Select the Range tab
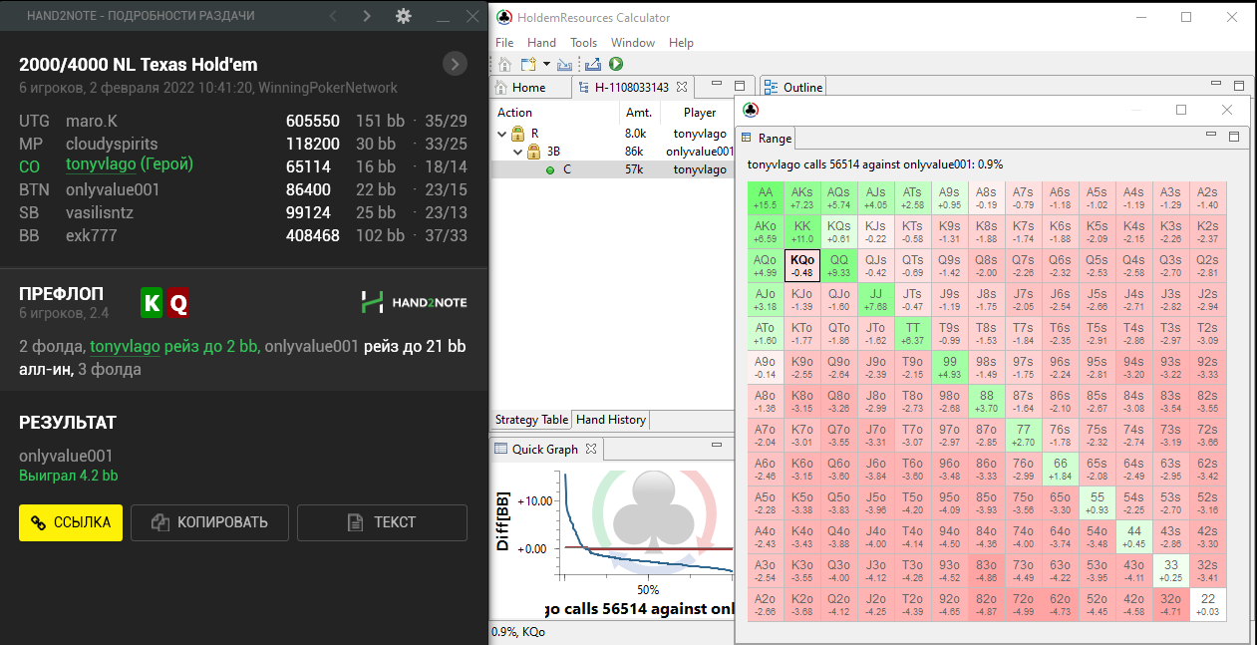This screenshot has width=1257, height=645. (767, 138)
